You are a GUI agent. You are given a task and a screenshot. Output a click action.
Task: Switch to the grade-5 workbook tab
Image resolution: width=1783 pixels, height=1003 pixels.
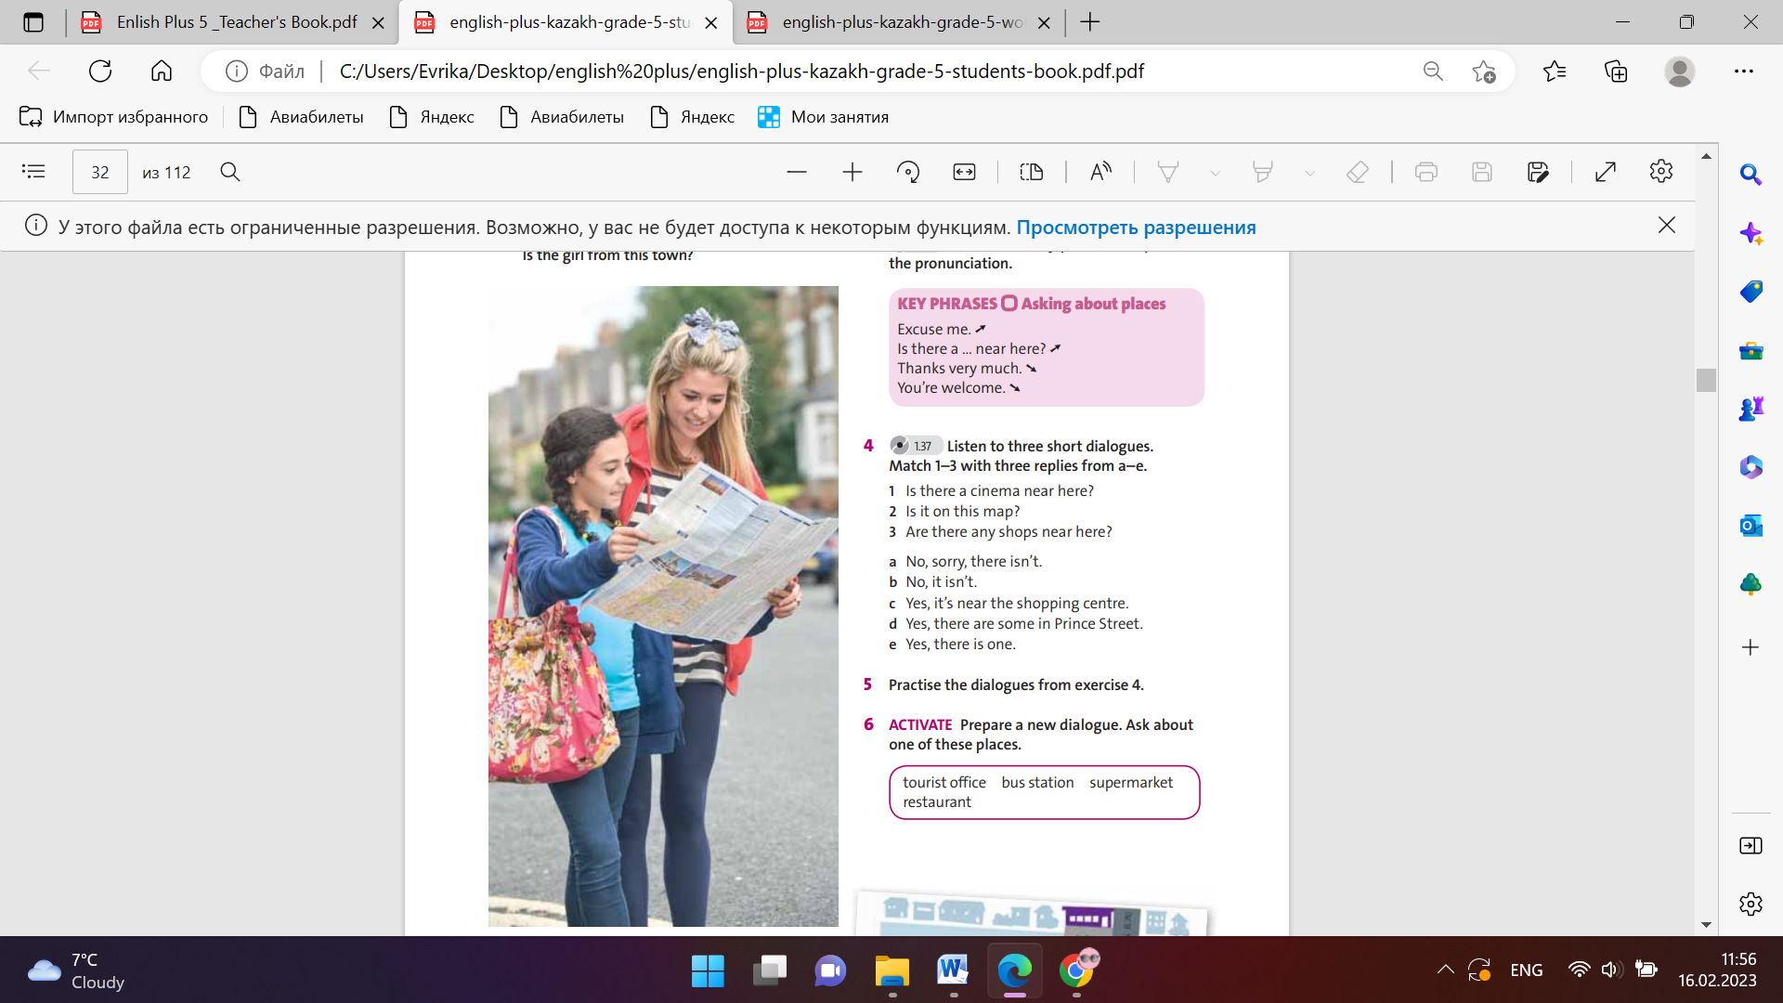[x=901, y=22]
